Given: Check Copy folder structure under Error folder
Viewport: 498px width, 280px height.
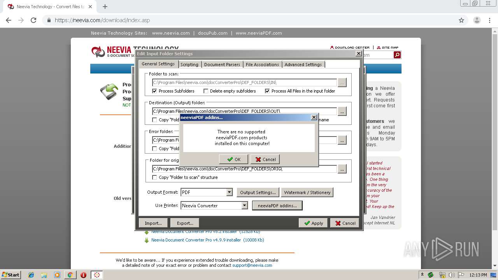Looking at the screenshot, I should (x=154, y=149).
